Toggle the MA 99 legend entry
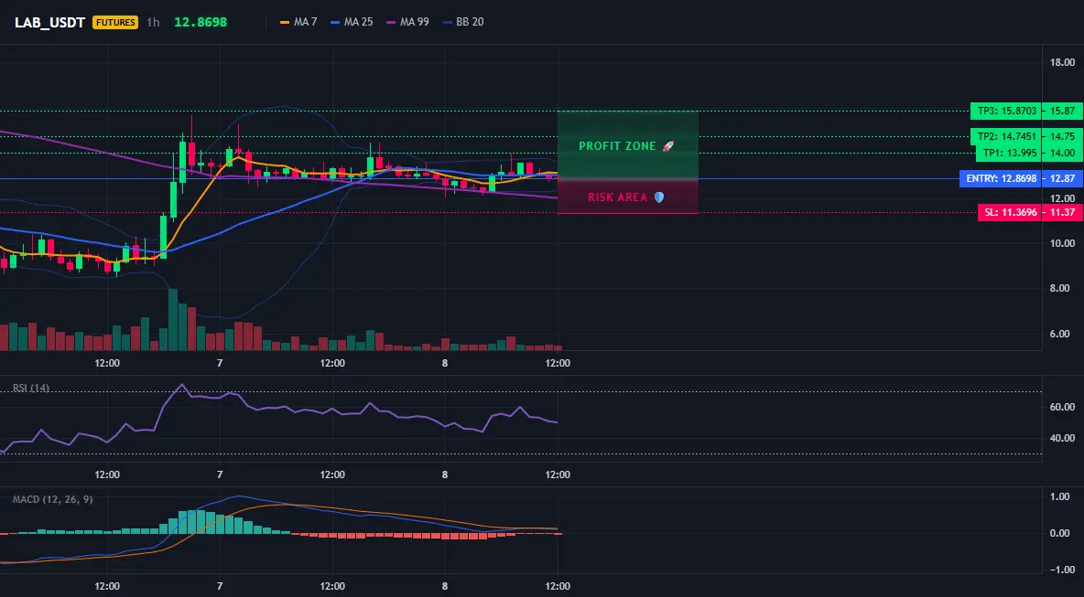 point(407,22)
